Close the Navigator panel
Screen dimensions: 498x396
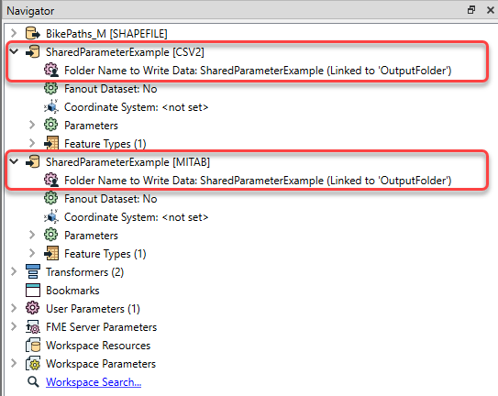point(491,10)
